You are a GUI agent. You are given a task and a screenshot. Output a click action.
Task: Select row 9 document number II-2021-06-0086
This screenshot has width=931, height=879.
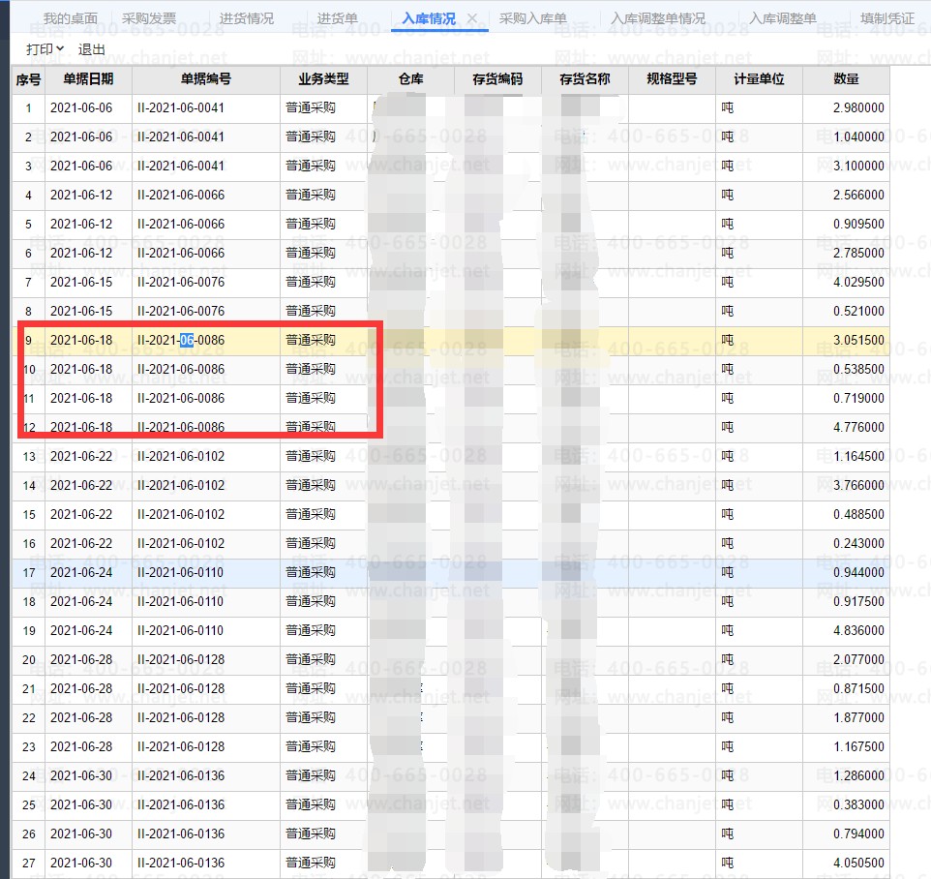tap(181, 341)
